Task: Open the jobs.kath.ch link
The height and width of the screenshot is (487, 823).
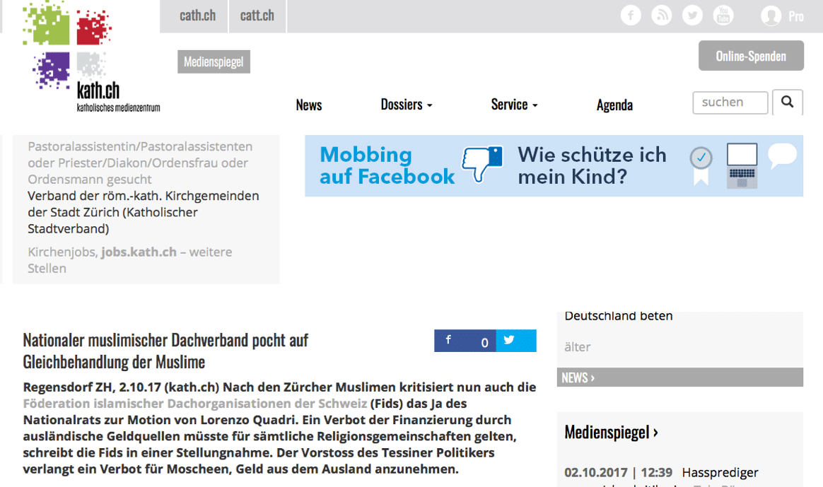Action: [139, 252]
